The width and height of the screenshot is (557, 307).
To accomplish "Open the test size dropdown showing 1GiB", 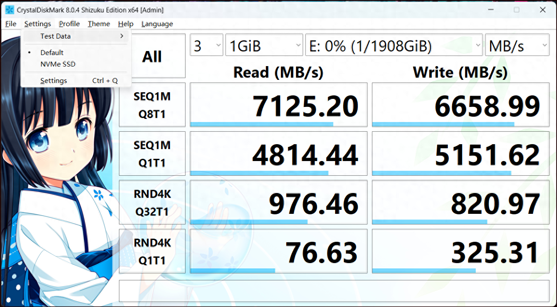I will coord(264,46).
